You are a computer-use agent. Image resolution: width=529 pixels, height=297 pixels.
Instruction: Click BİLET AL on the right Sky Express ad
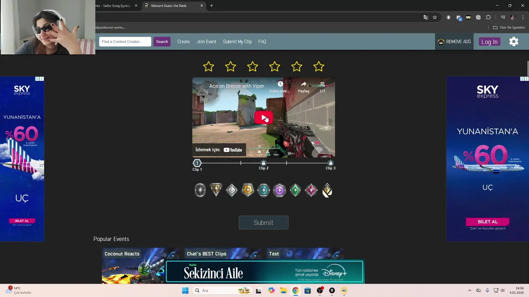click(x=488, y=222)
